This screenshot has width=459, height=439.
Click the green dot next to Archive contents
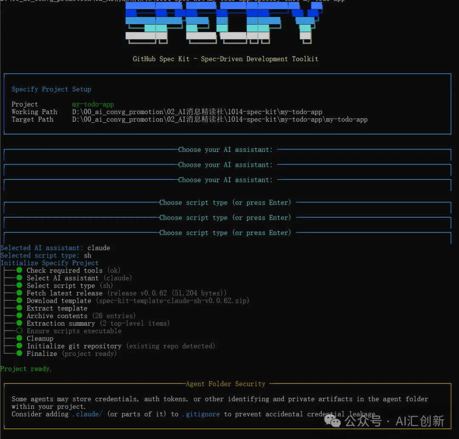pos(19,316)
